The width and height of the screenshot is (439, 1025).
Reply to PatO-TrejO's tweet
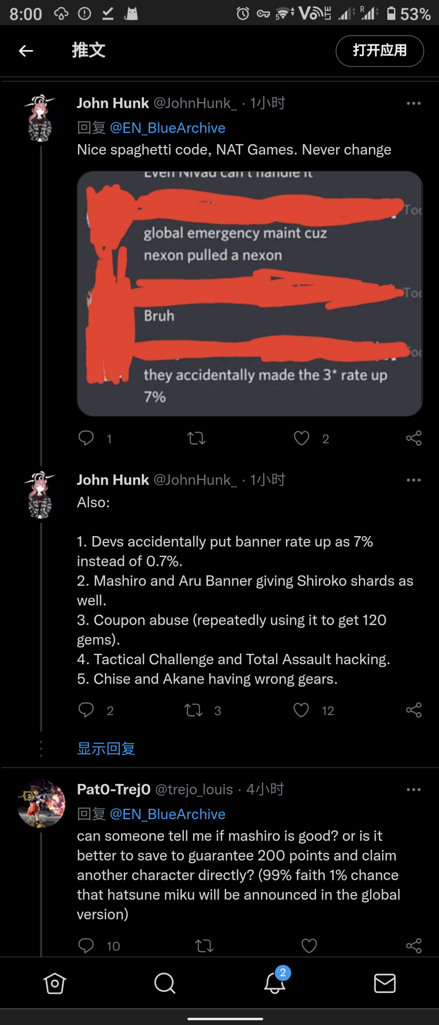coord(86,945)
